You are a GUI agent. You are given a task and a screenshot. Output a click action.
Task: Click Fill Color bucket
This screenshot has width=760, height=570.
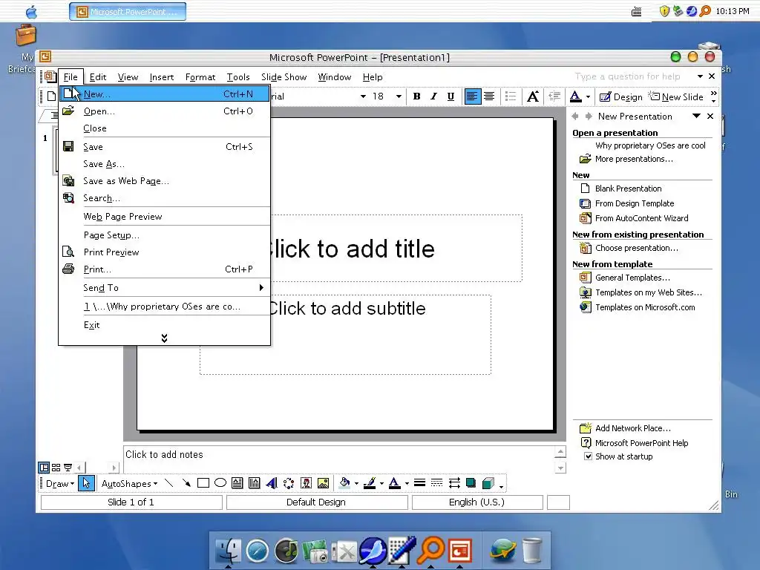pyautogui.click(x=344, y=483)
